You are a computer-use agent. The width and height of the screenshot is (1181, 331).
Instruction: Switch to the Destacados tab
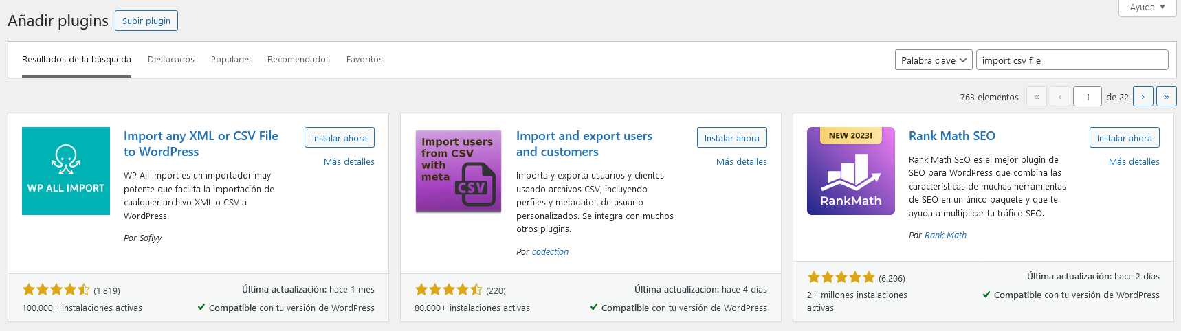coord(171,60)
